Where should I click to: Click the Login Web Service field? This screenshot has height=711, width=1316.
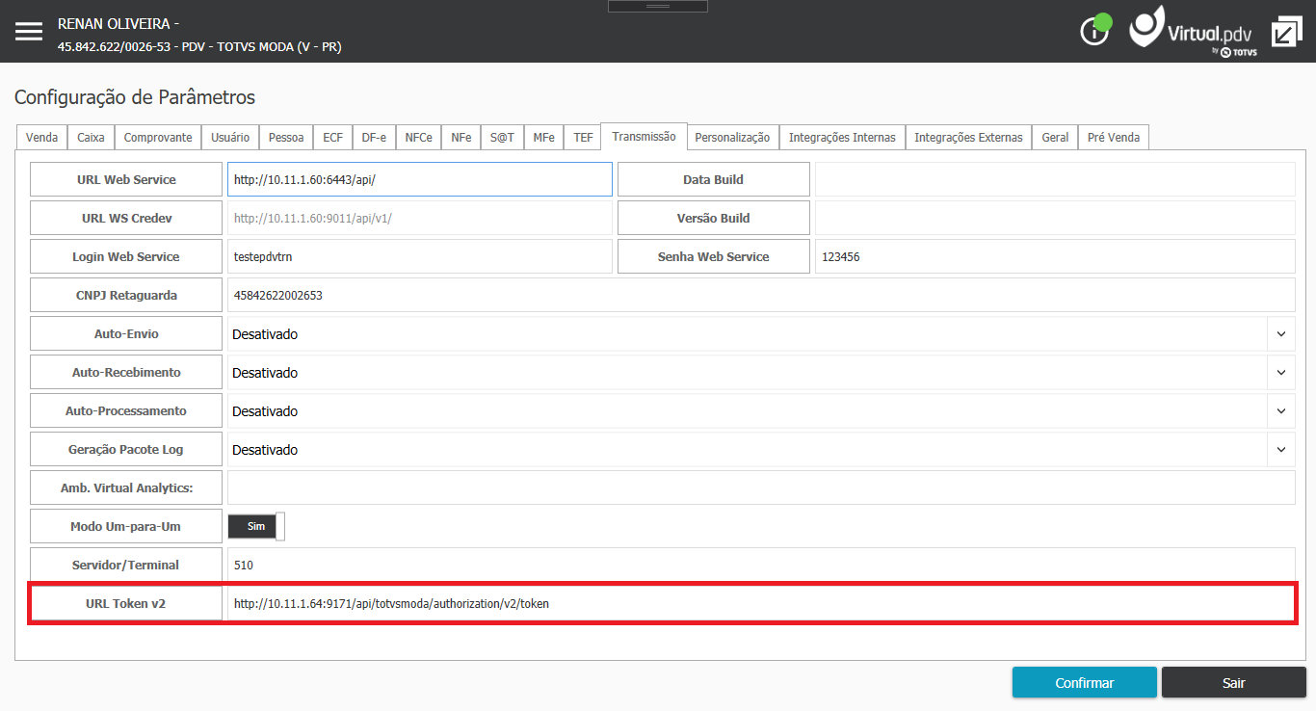tap(420, 256)
